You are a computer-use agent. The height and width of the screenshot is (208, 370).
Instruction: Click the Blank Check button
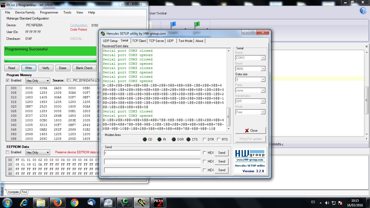(x=84, y=68)
